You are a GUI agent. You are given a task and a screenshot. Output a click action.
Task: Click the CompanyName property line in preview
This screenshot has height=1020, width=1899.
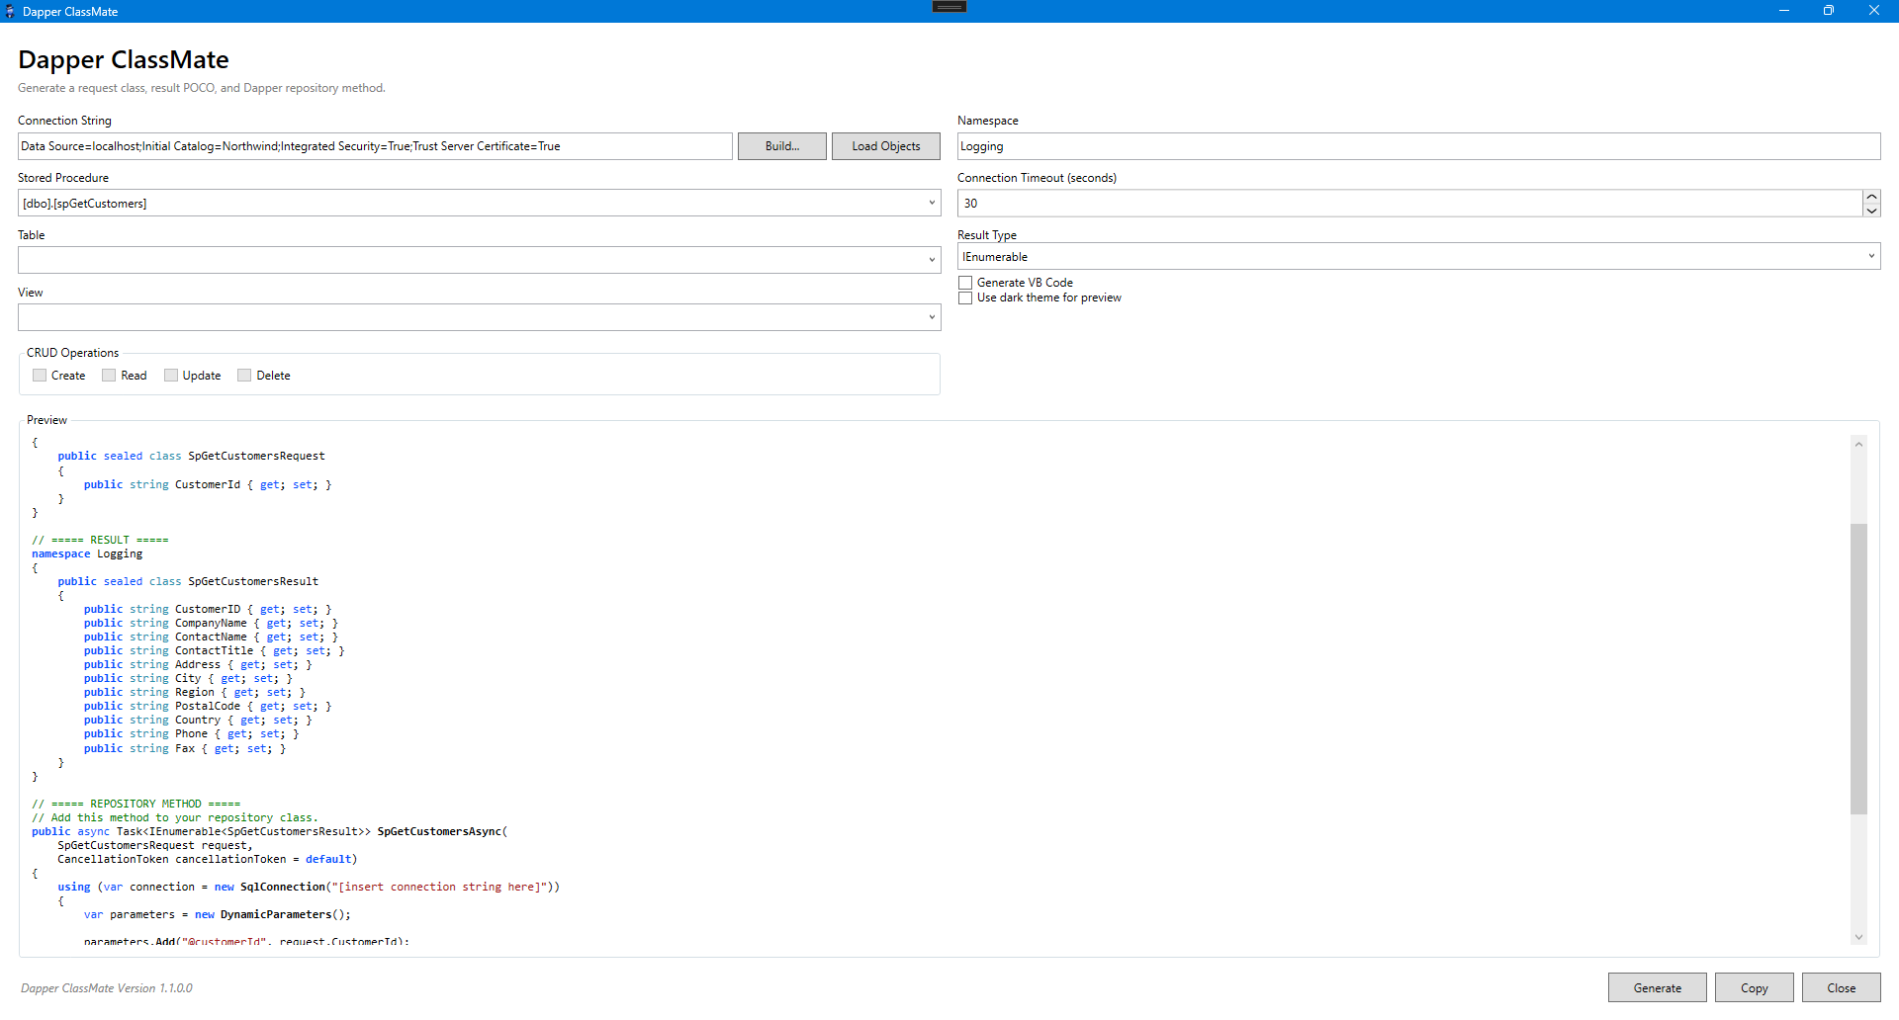click(x=211, y=623)
